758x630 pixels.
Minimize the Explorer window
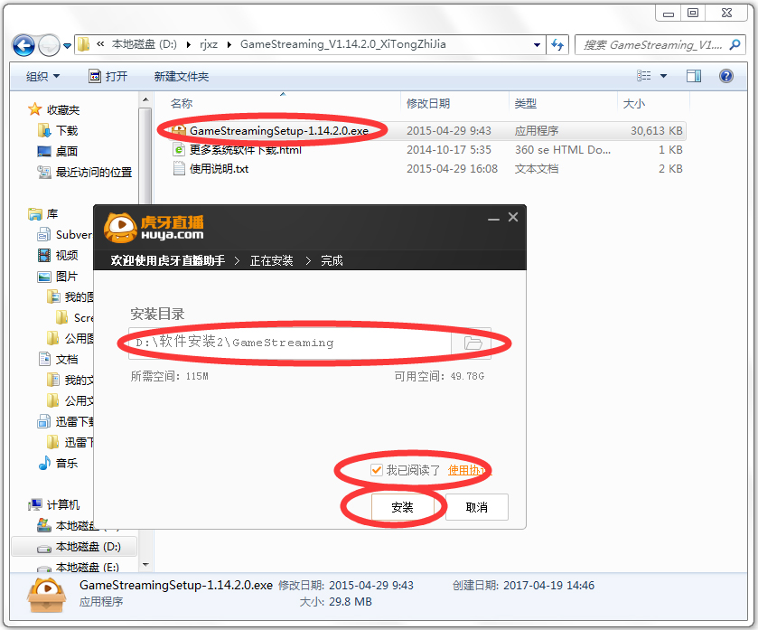(x=668, y=13)
